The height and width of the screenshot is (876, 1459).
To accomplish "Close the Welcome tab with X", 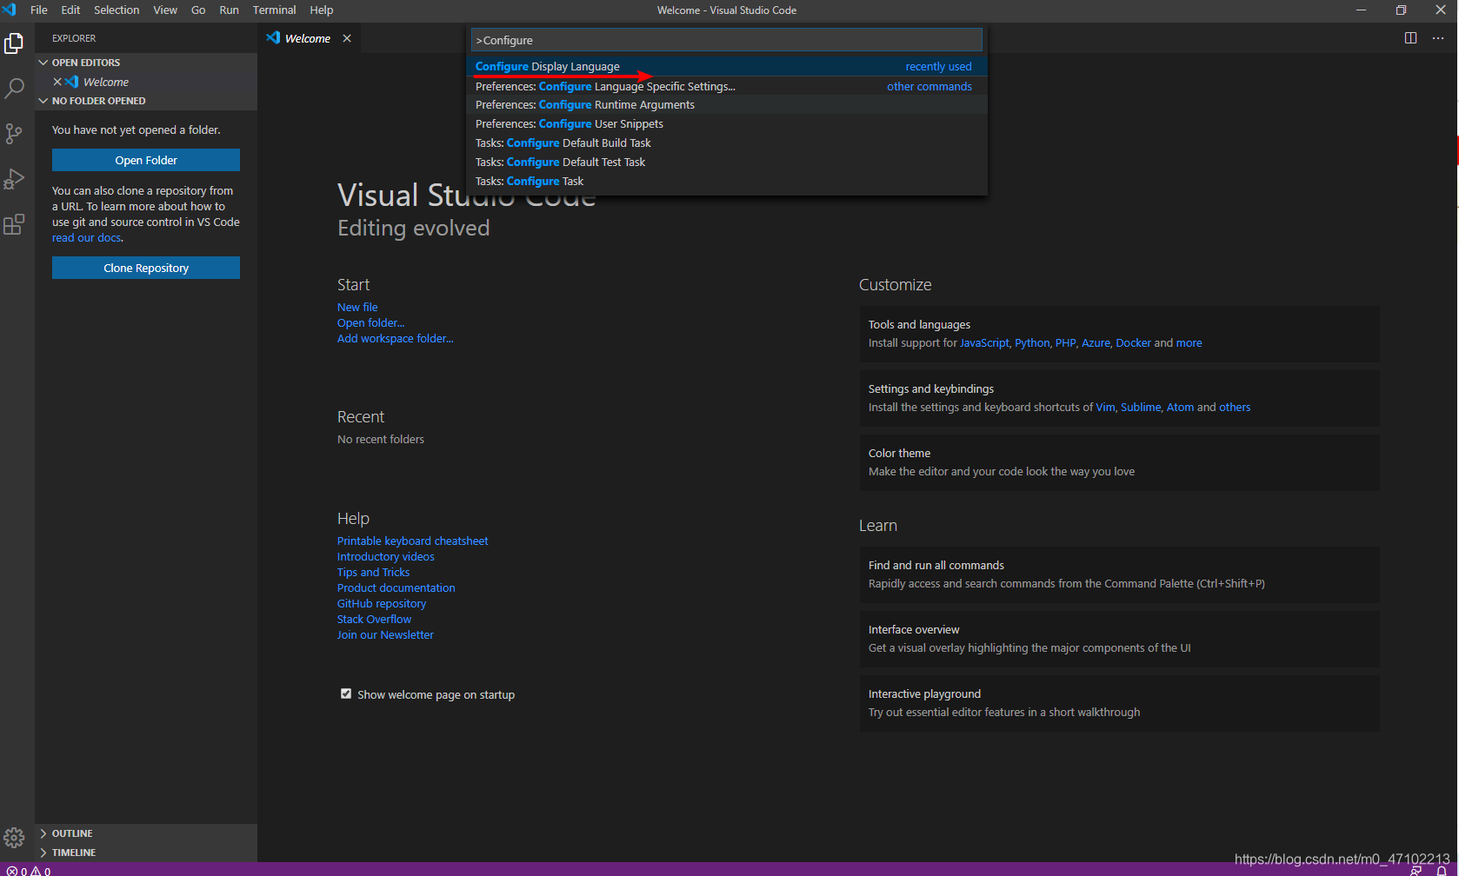I will [x=347, y=38].
